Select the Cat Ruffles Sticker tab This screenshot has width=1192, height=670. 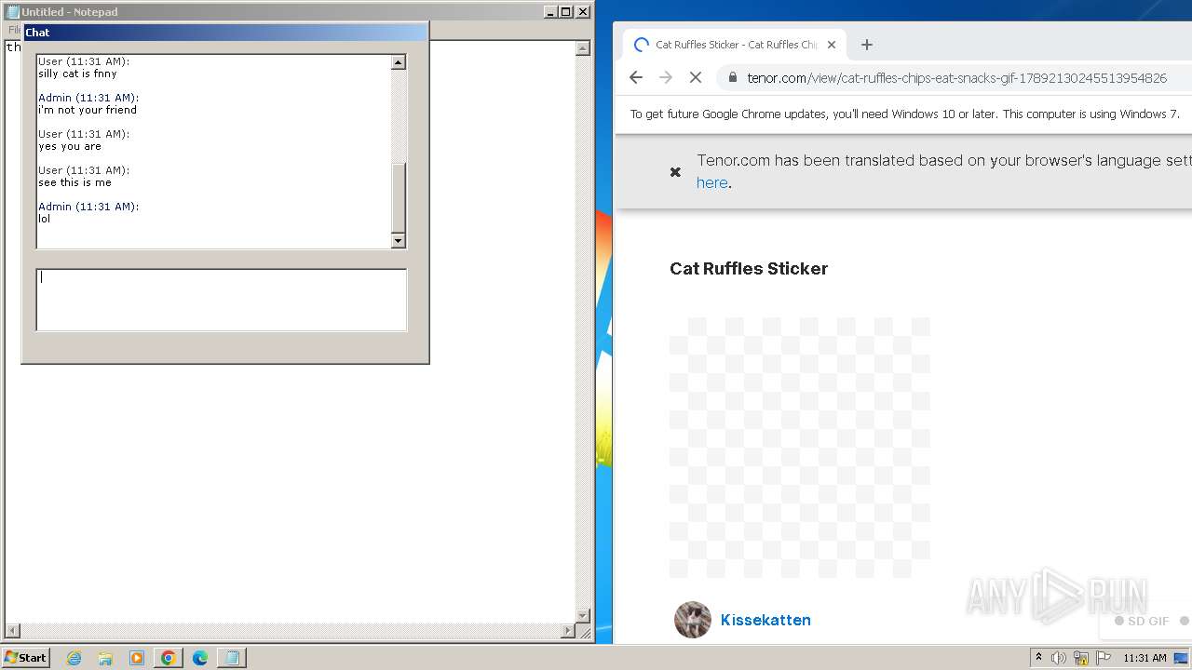(x=734, y=45)
